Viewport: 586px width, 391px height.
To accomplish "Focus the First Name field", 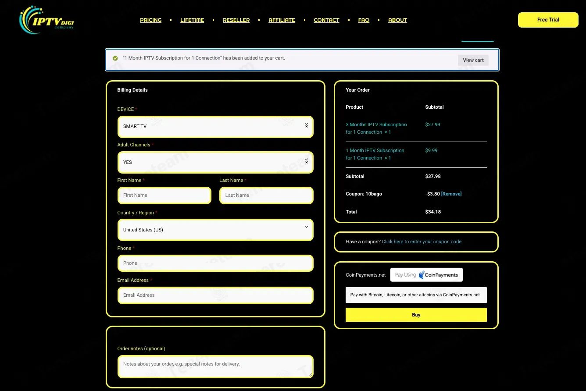I will [164, 195].
